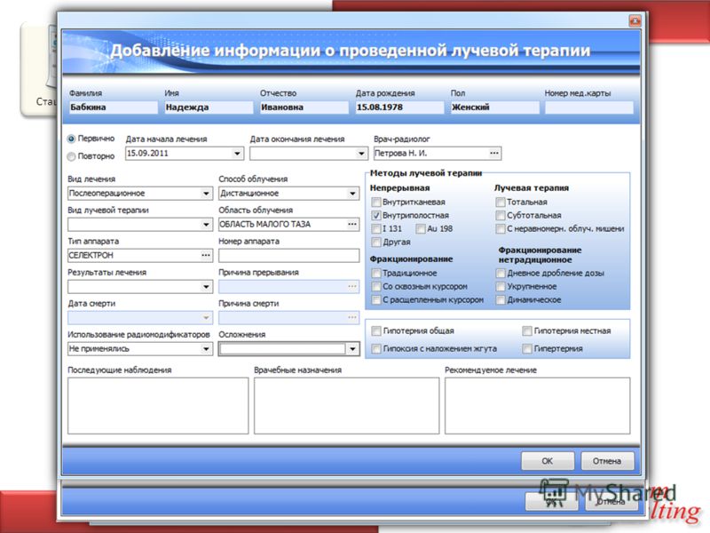Click Отмена in the radiation therapy dialog
This screenshot has width=710, height=533.
607,461
